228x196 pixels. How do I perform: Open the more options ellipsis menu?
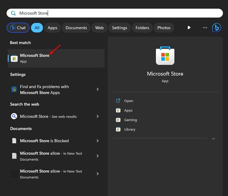tap(205, 28)
